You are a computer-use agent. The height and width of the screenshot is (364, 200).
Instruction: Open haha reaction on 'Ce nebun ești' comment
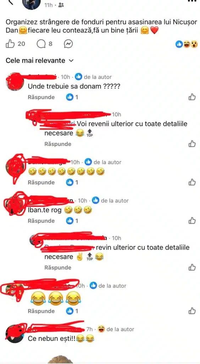click(x=101, y=329)
